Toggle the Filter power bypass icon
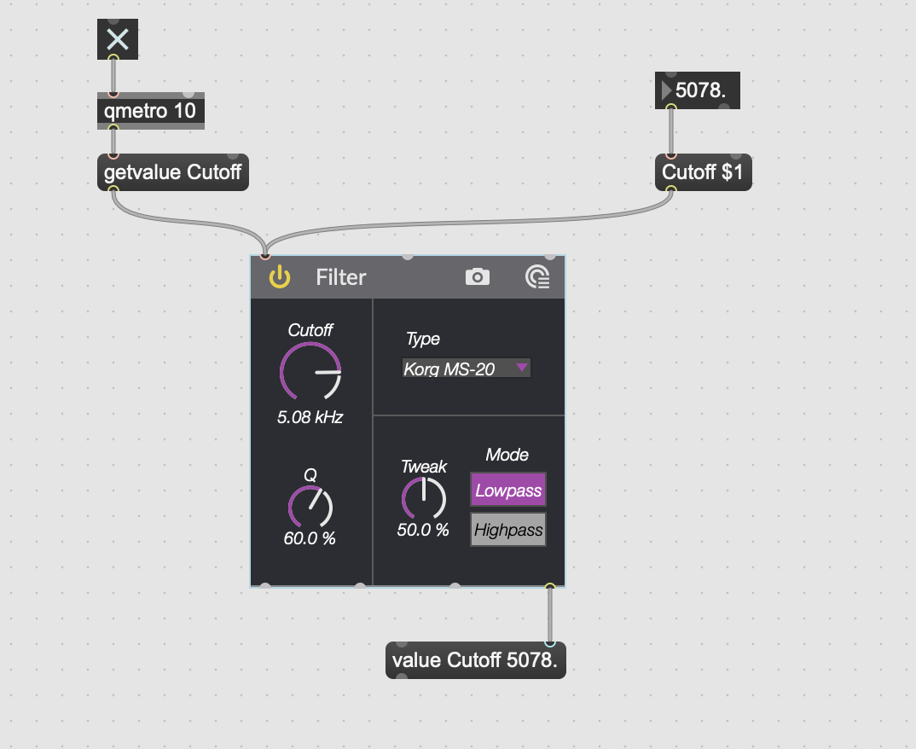916x749 pixels. point(280,277)
